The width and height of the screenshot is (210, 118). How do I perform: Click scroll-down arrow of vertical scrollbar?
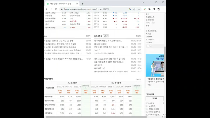point(165,114)
